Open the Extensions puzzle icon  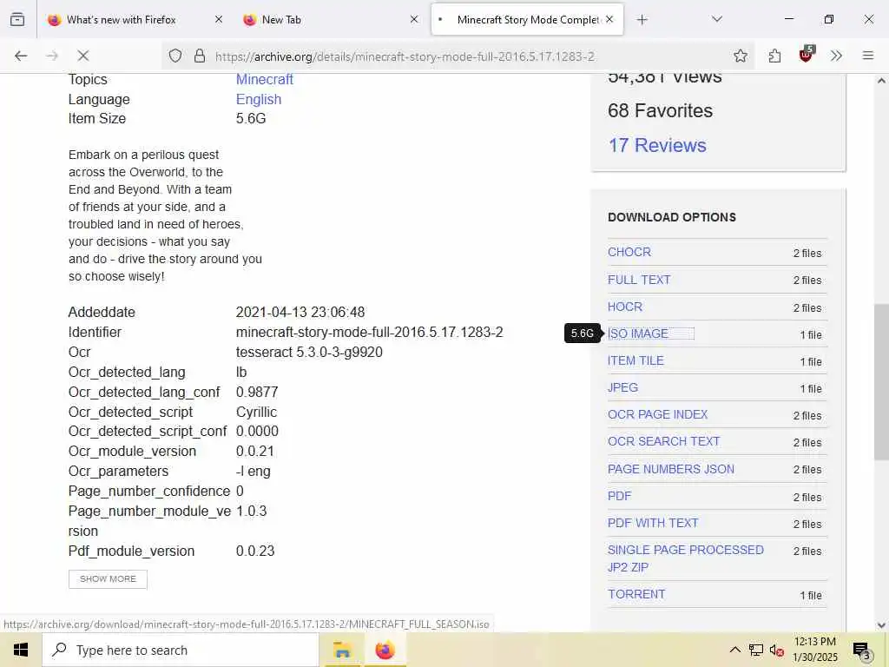coord(775,56)
